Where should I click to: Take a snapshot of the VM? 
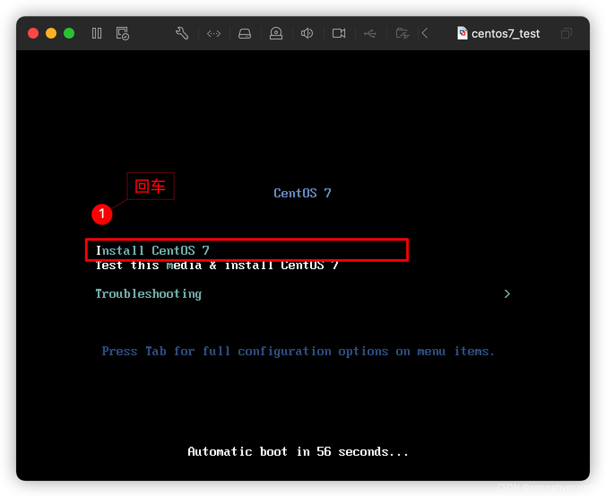[x=122, y=33]
